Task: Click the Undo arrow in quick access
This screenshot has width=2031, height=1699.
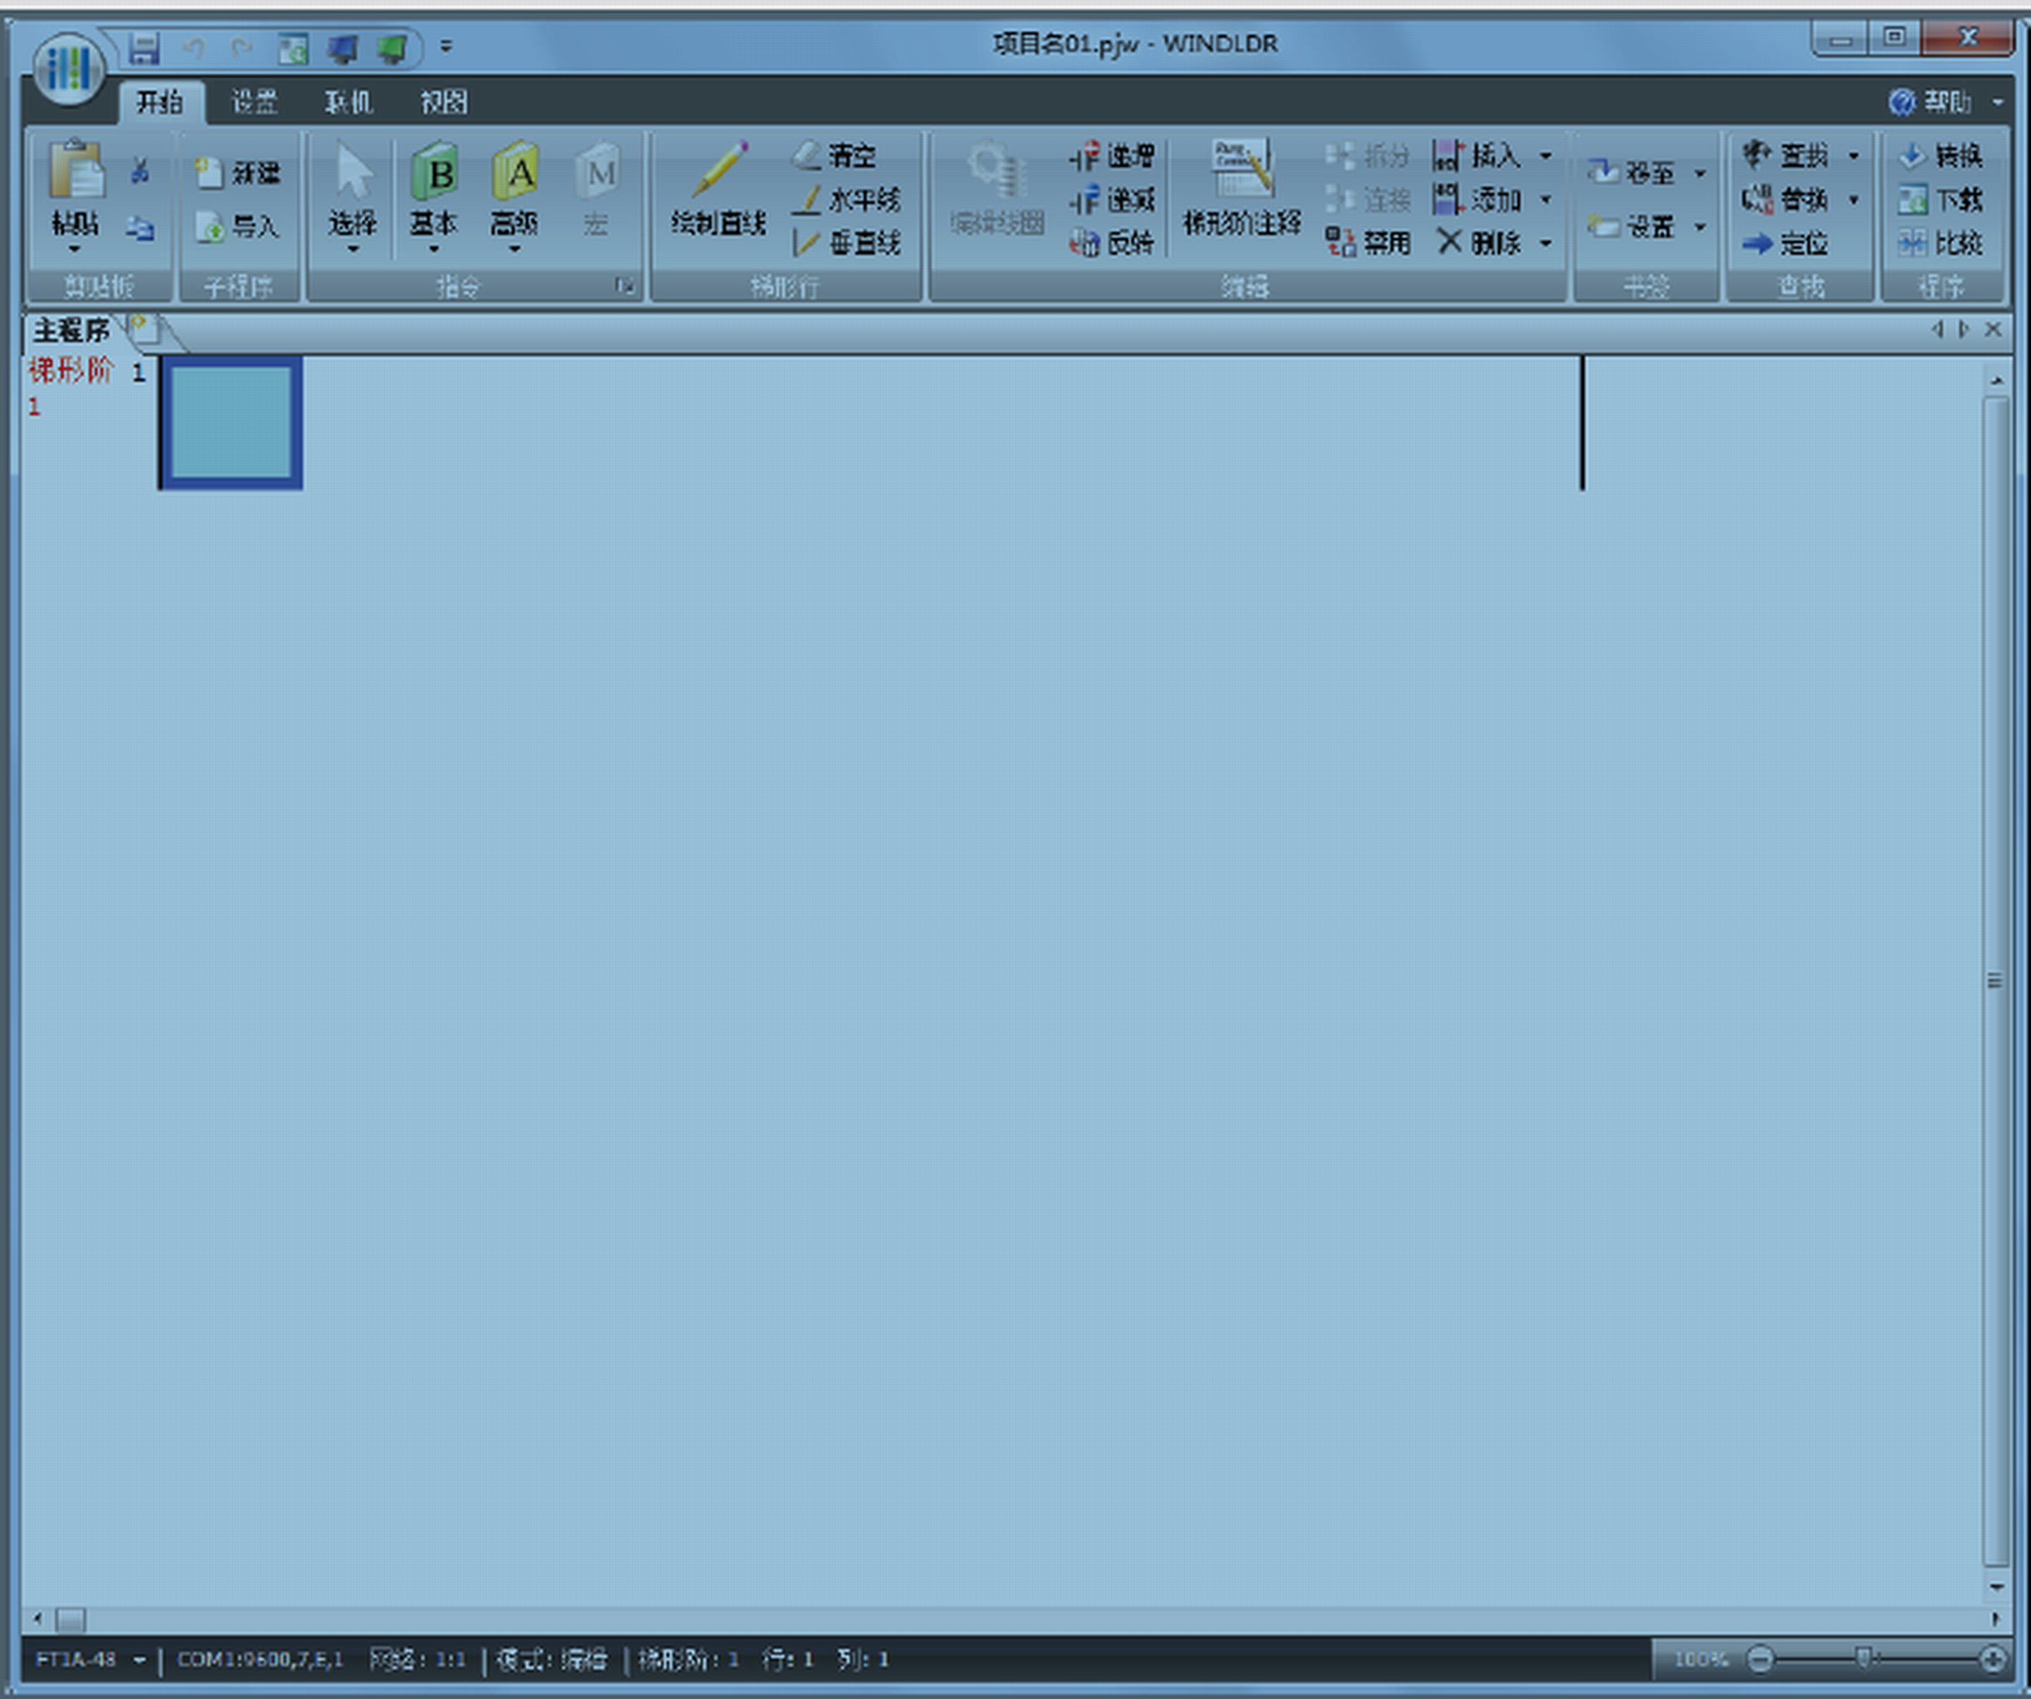Action: pyautogui.click(x=194, y=47)
